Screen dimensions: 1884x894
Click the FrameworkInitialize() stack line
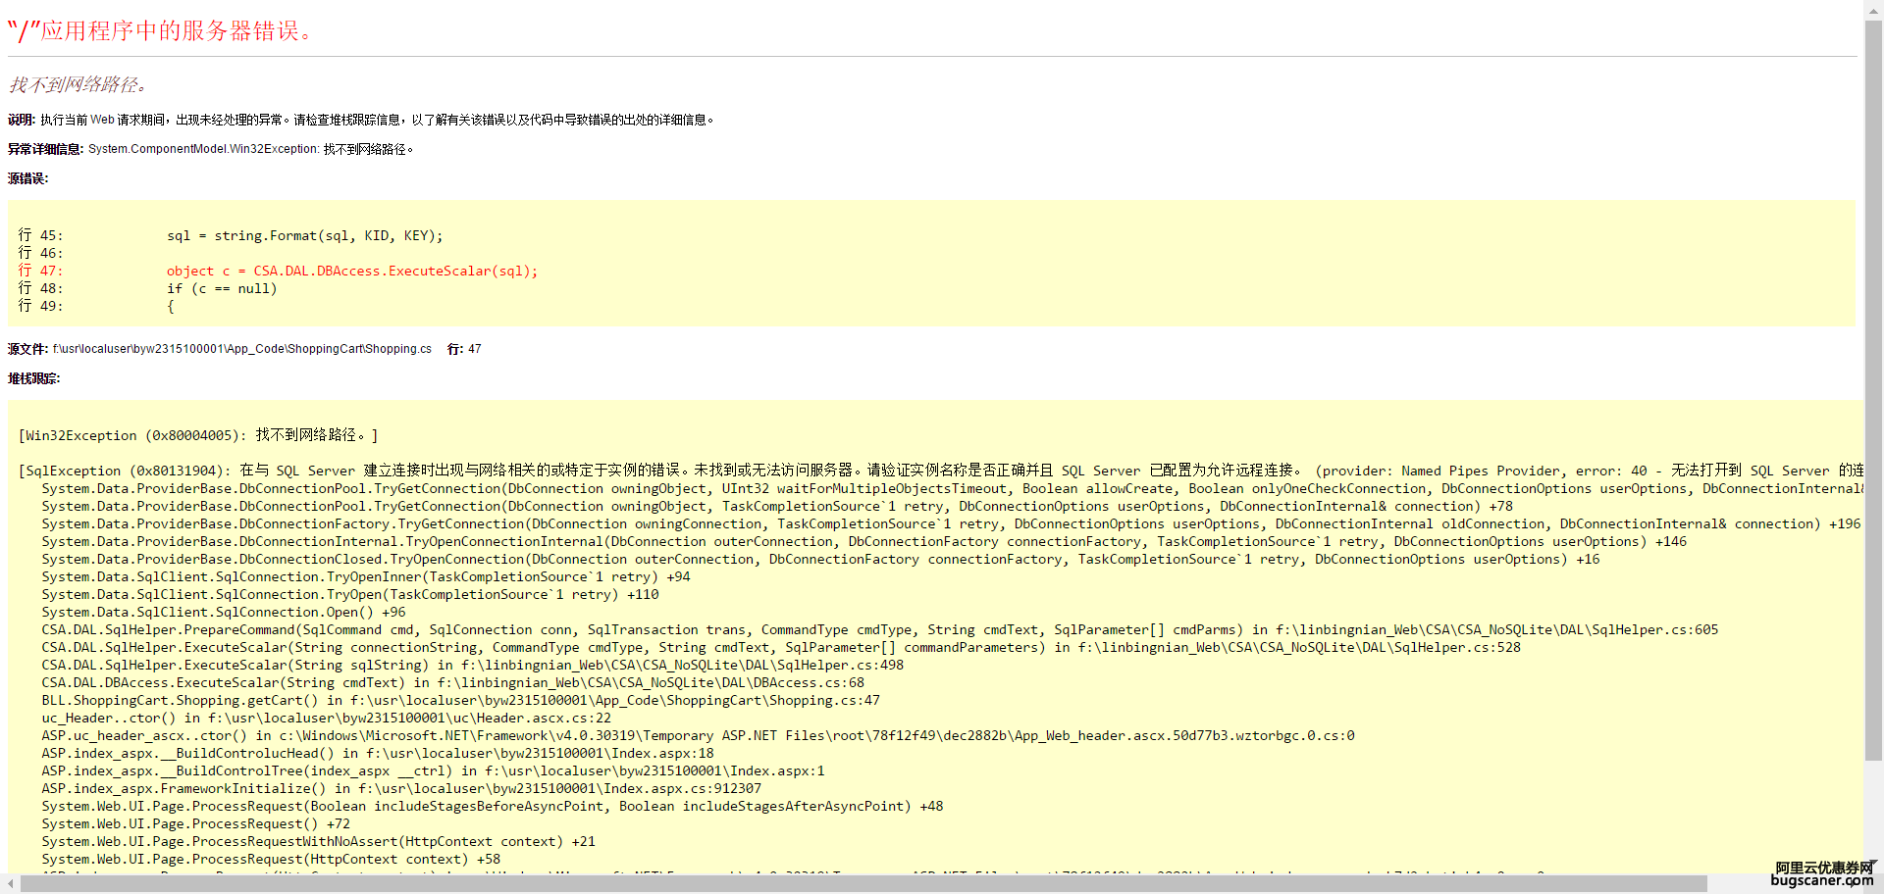401,788
